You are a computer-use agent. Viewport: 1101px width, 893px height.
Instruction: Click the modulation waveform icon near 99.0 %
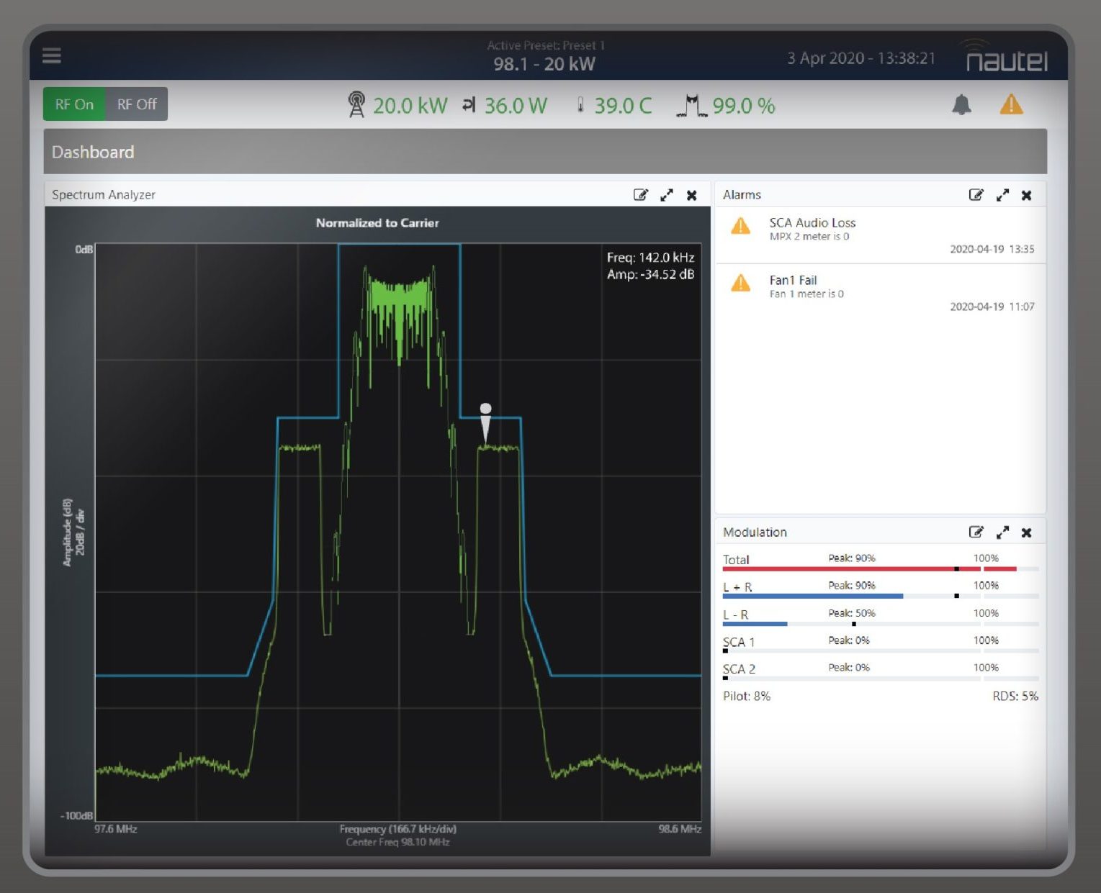(692, 105)
